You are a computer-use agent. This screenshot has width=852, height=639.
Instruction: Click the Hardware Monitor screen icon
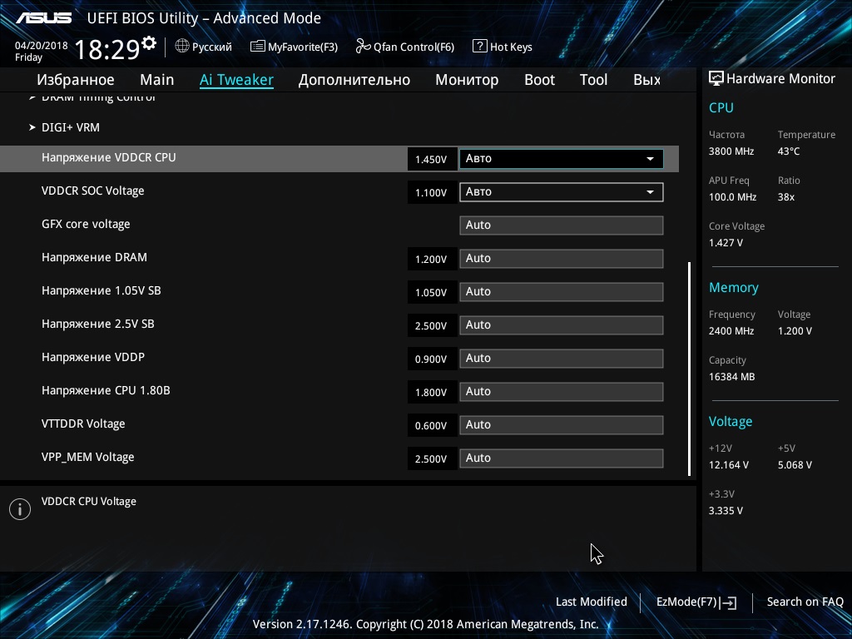tap(716, 78)
